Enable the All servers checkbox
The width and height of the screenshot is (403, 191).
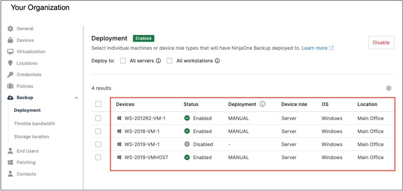[123, 61]
